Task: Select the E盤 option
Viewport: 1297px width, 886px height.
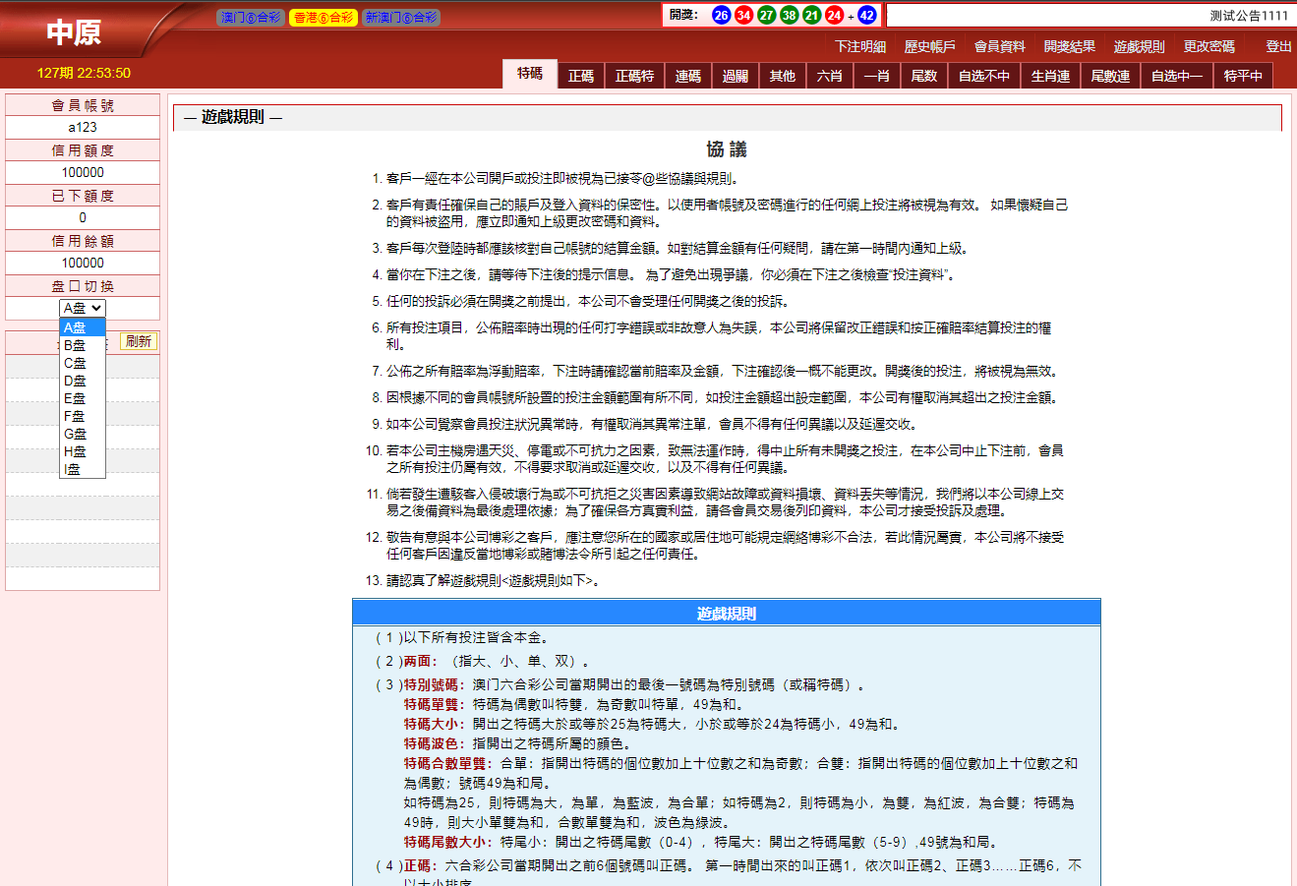Action: click(76, 398)
